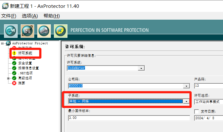Open 摘要 node with red cross icon
Screen dimensions: 223x132
[22, 83]
